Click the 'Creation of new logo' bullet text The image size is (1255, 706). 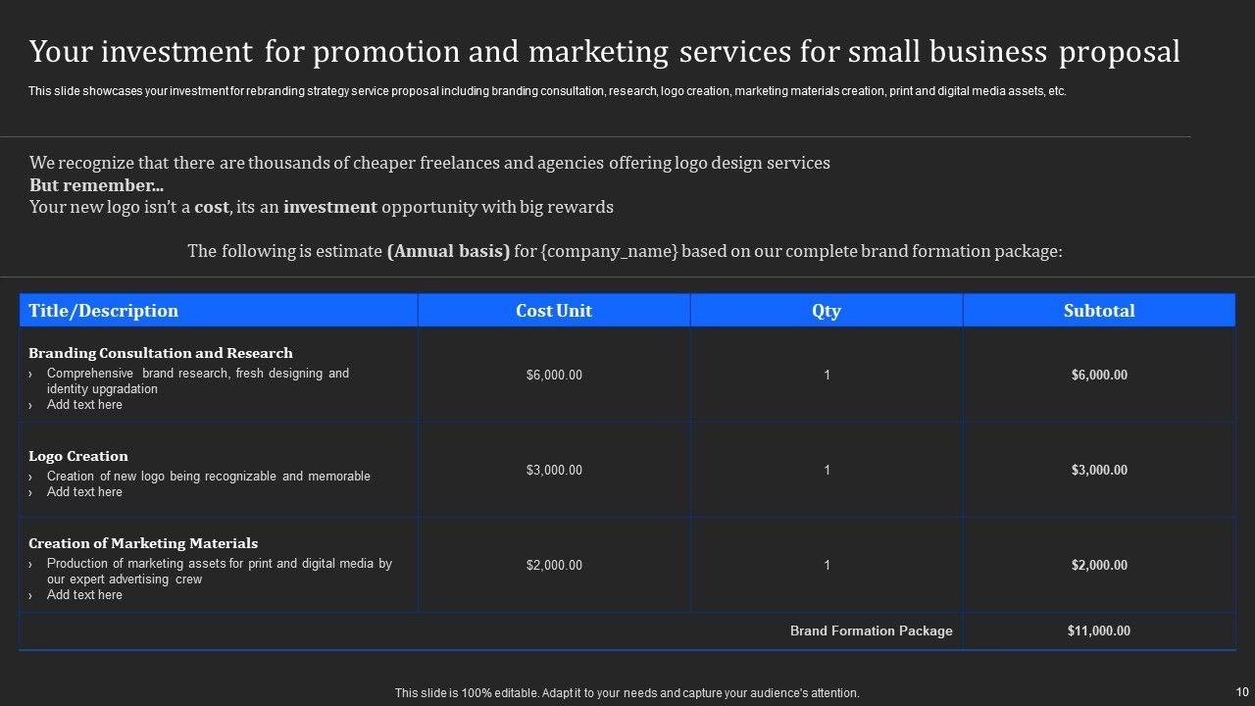(x=209, y=477)
